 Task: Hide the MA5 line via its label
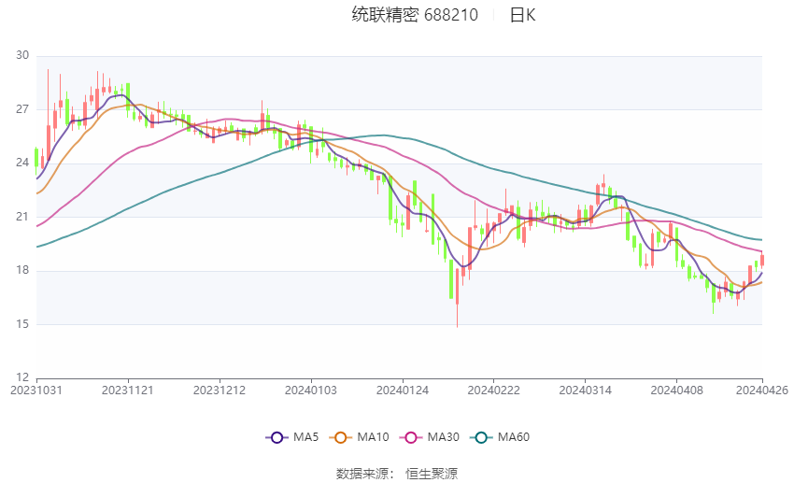(x=305, y=437)
